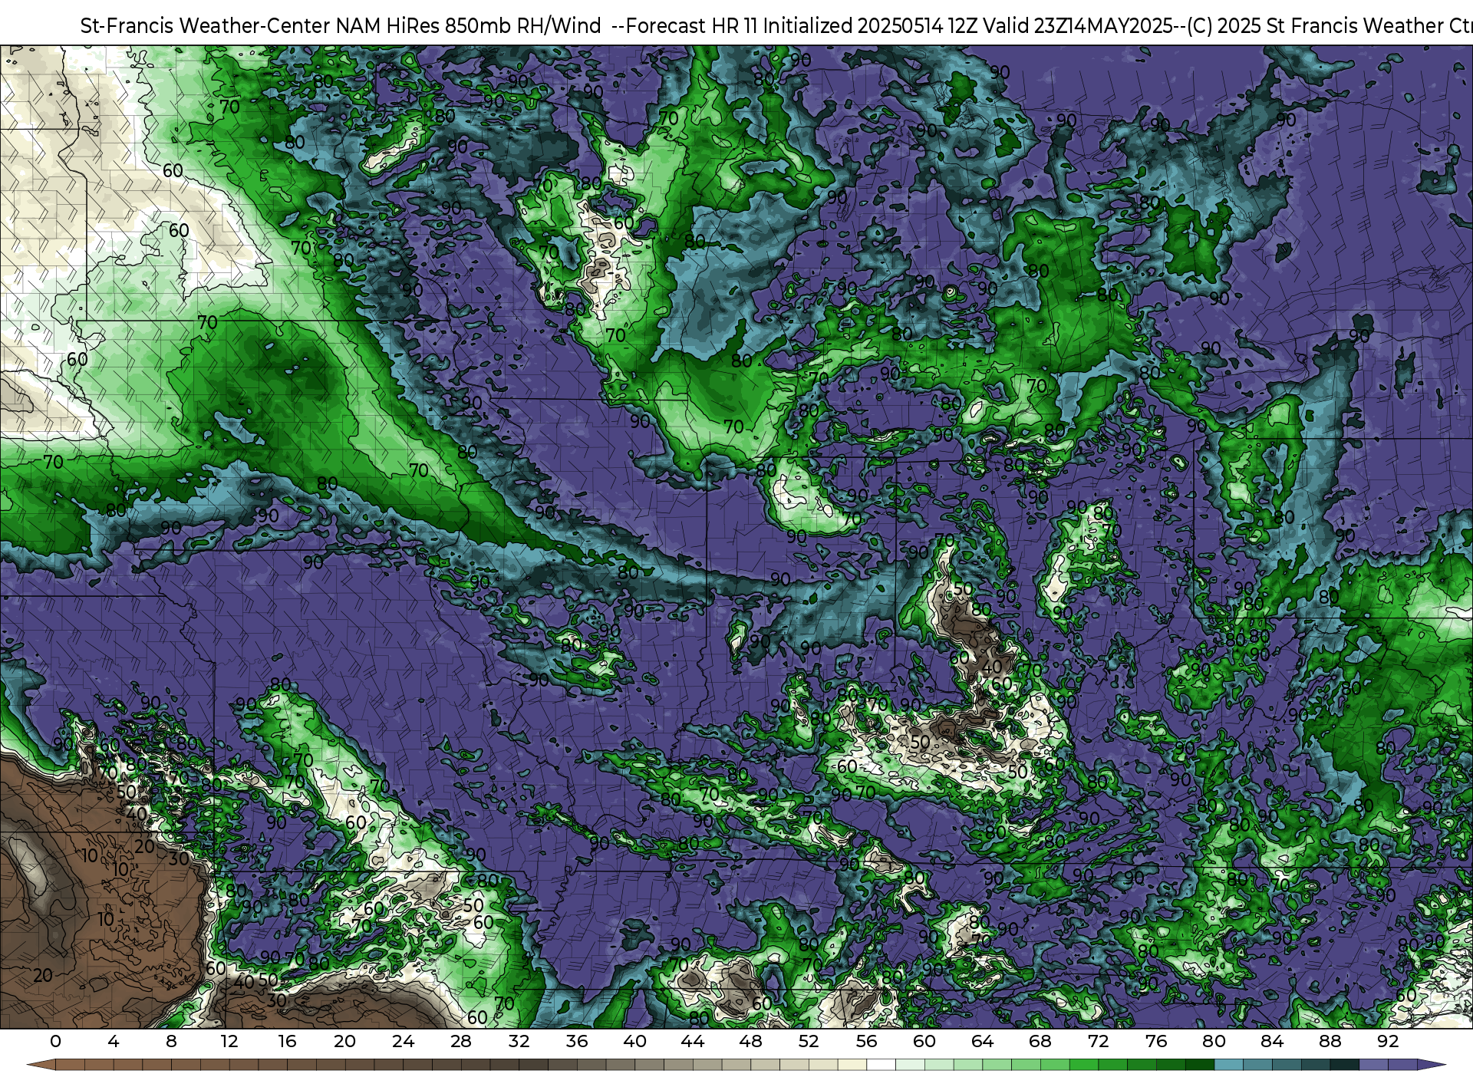Click the colorbar tick label 44
1473x1074 pixels.
click(693, 1042)
